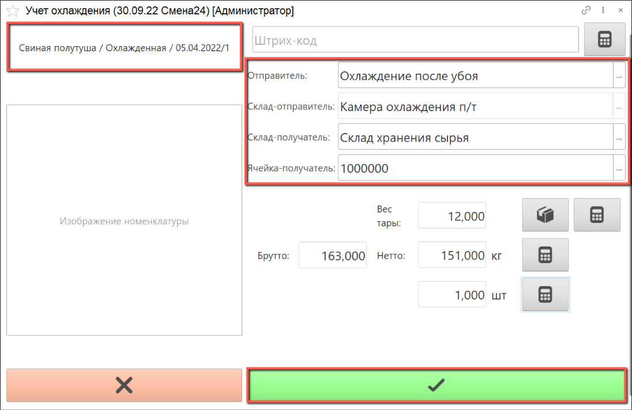Screen dimensions: 632x410
Task: Click the Изображение номенклатуры image area
Action: point(124,221)
